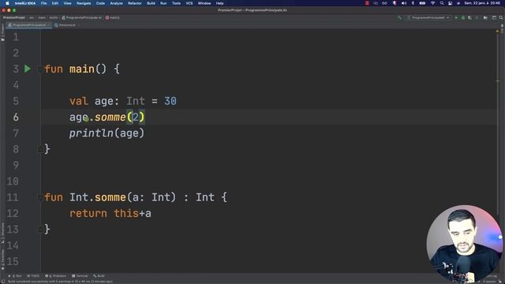This screenshot has height=284, width=505.
Task: Open the ProgrammePrincipale run configuration dropdown
Action: [x=428, y=17]
